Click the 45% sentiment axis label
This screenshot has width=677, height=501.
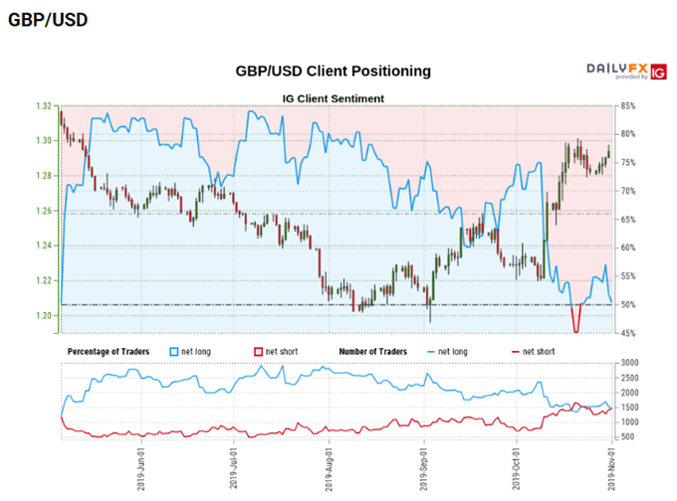pos(628,333)
